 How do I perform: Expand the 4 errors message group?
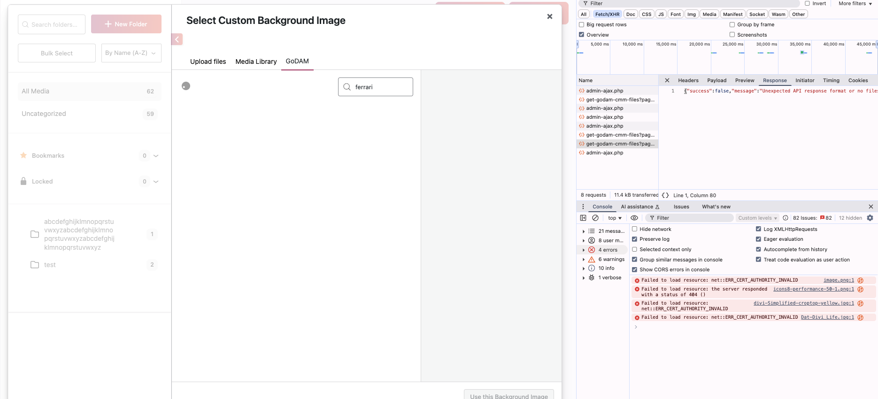tap(584, 250)
